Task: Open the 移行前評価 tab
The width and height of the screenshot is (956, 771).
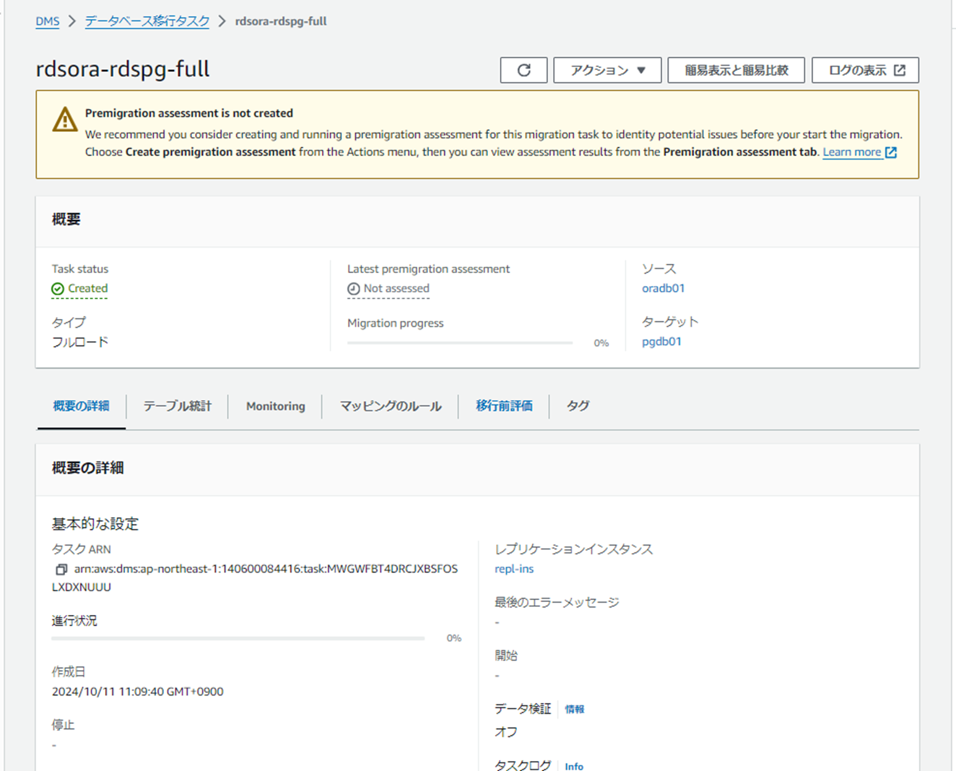Action: click(504, 406)
